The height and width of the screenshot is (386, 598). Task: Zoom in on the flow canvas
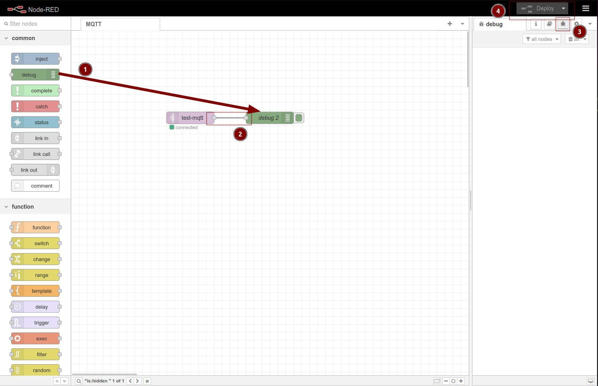[461, 381]
